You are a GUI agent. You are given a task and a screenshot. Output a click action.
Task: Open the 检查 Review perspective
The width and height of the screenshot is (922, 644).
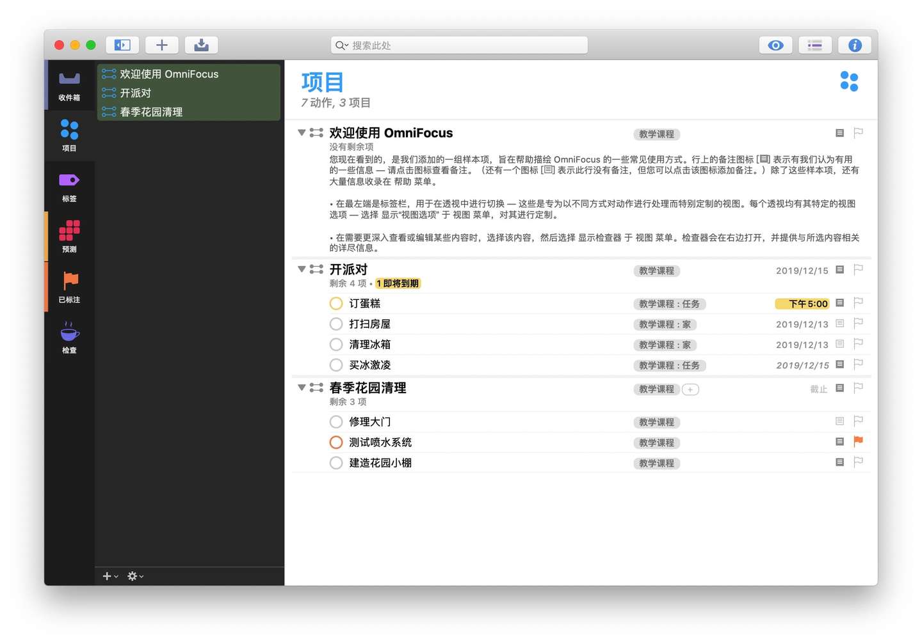click(x=69, y=338)
